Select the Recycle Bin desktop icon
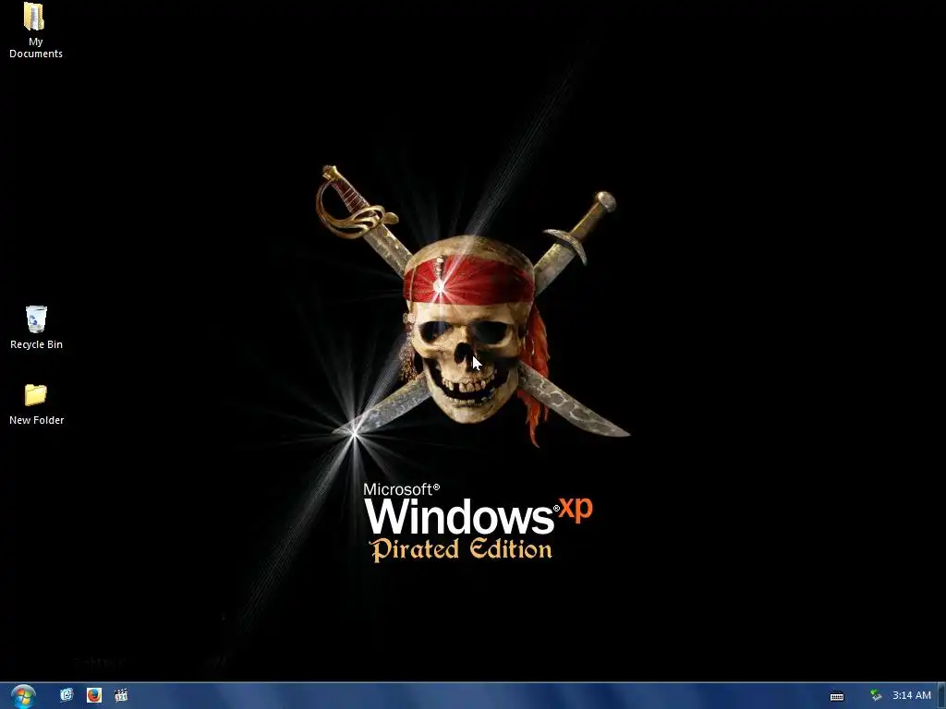This screenshot has height=709, width=946. pyautogui.click(x=36, y=328)
